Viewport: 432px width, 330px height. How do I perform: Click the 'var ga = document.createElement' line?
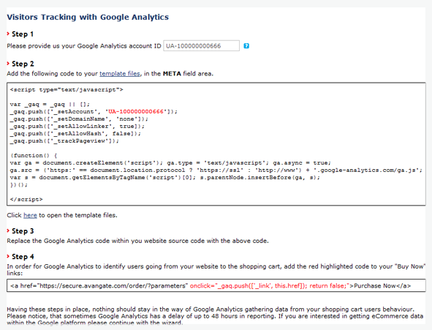[170, 163]
